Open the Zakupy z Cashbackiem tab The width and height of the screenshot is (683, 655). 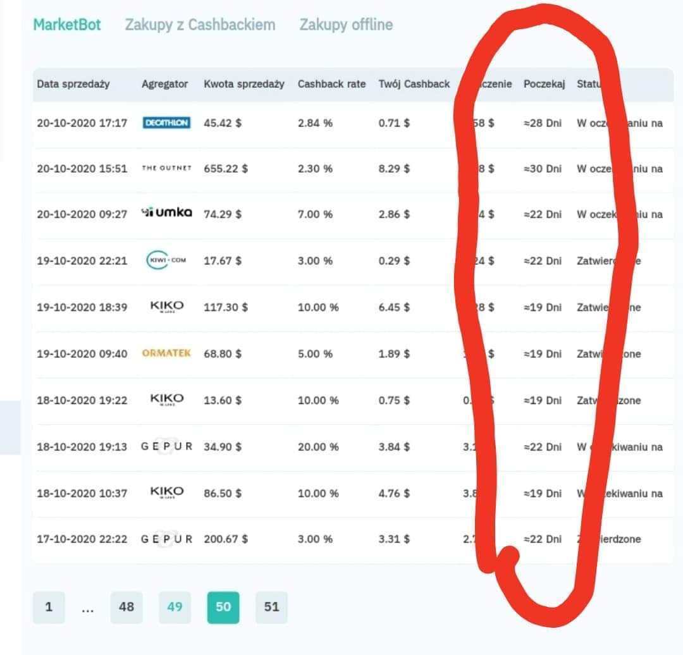point(200,25)
